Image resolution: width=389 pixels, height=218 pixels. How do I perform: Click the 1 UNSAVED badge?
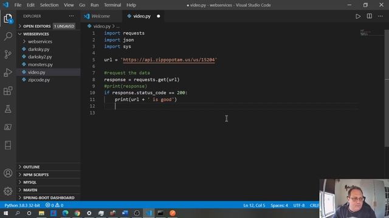(64, 26)
